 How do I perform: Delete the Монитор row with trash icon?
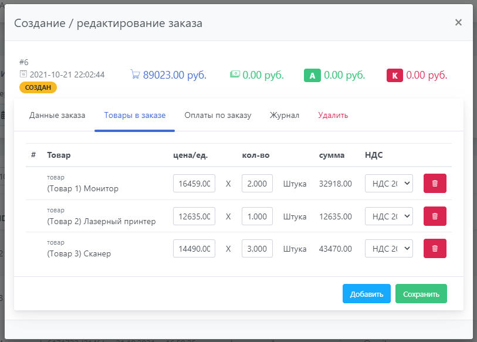tap(435, 183)
